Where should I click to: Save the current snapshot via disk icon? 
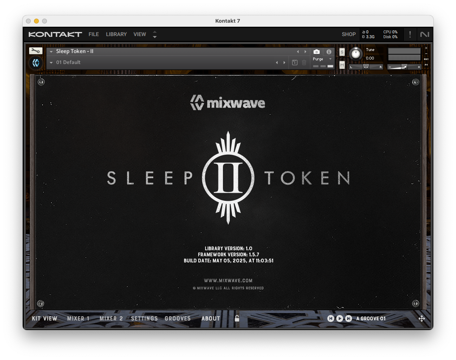(x=295, y=62)
